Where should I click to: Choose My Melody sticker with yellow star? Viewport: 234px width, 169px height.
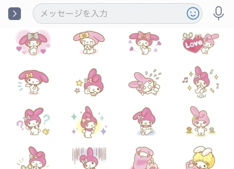89,82
